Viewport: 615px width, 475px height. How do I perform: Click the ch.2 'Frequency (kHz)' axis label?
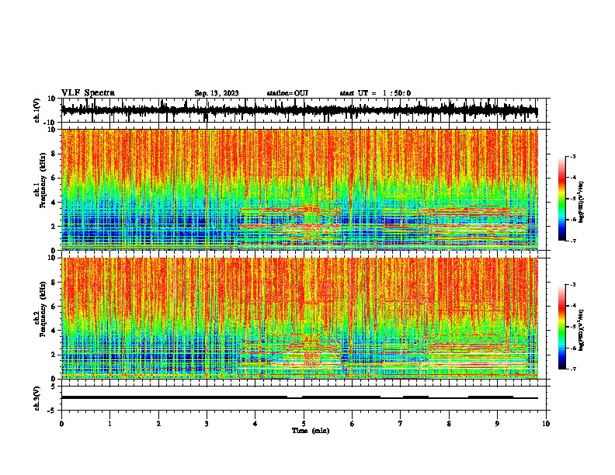43,309
